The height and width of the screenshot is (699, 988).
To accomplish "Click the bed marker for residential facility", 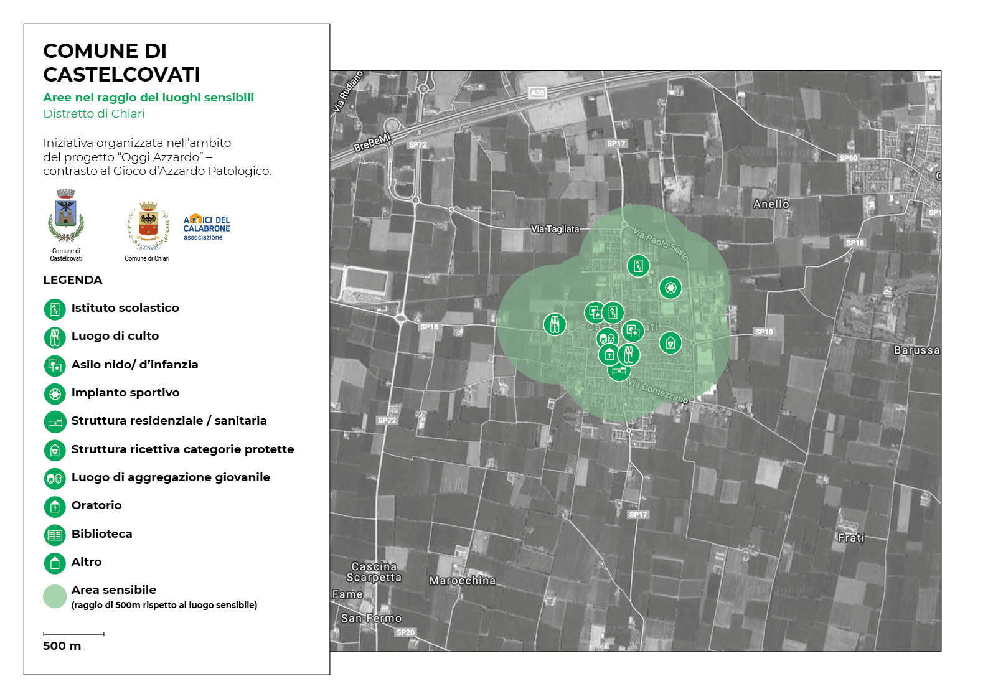I will [x=619, y=372].
